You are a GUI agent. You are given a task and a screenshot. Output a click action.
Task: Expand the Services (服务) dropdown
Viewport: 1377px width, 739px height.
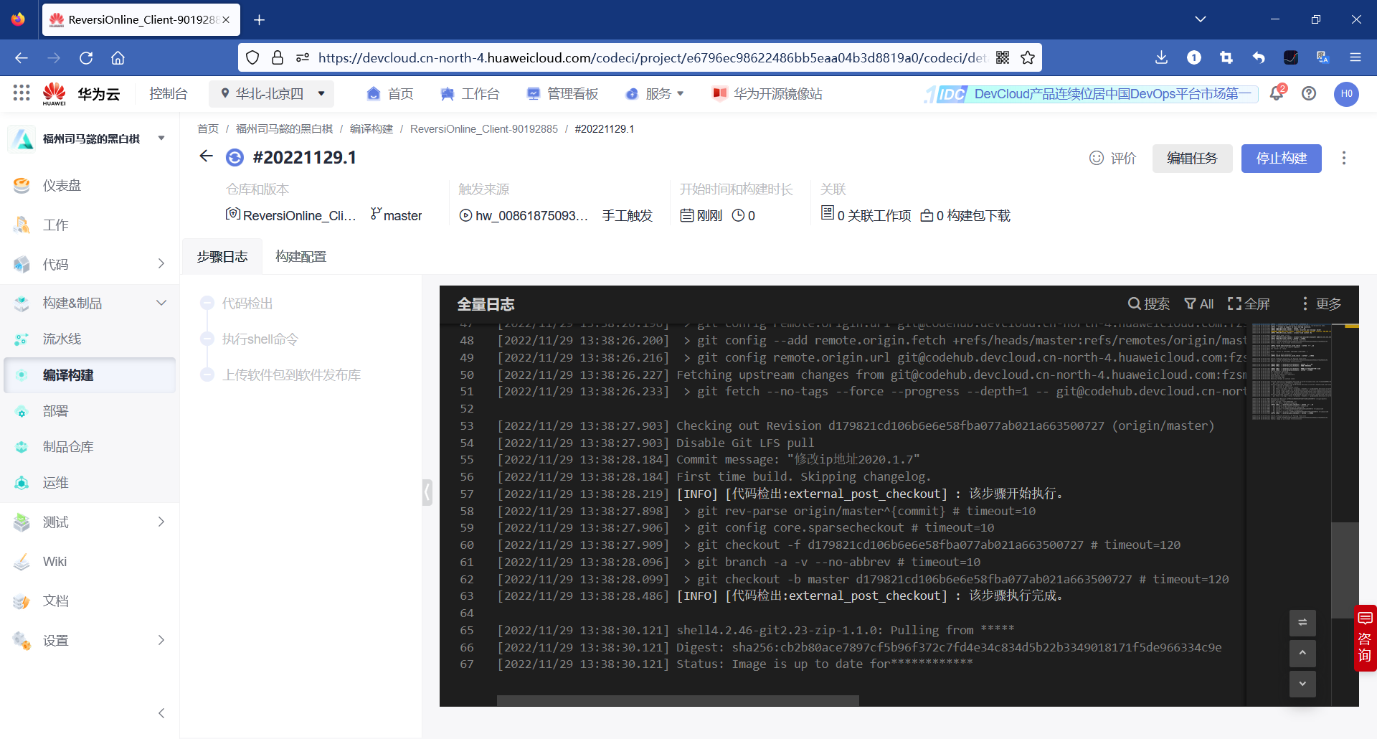coord(654,93)
